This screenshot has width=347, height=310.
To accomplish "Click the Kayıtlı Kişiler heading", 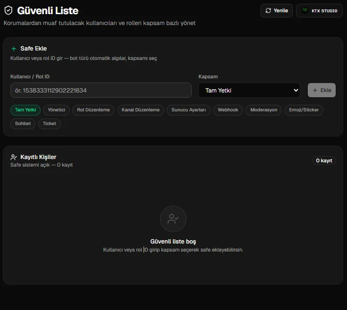I will (38, 157).
